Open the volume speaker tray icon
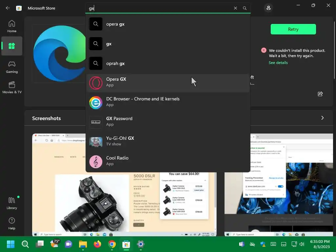 pyautogui.click(x=302, y=244)
